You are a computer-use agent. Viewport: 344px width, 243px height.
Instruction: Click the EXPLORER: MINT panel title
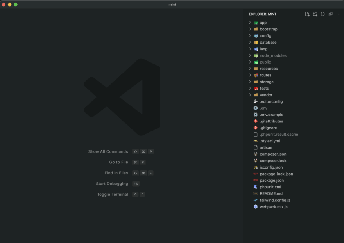pos(263,14)
